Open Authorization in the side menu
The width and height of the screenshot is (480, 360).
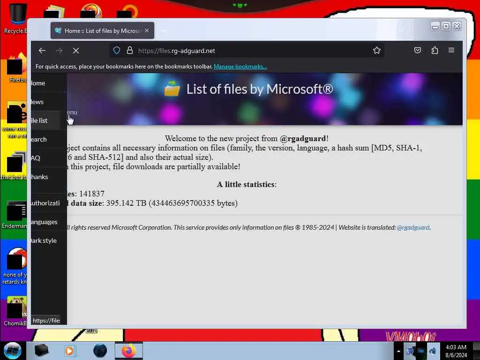49,203
